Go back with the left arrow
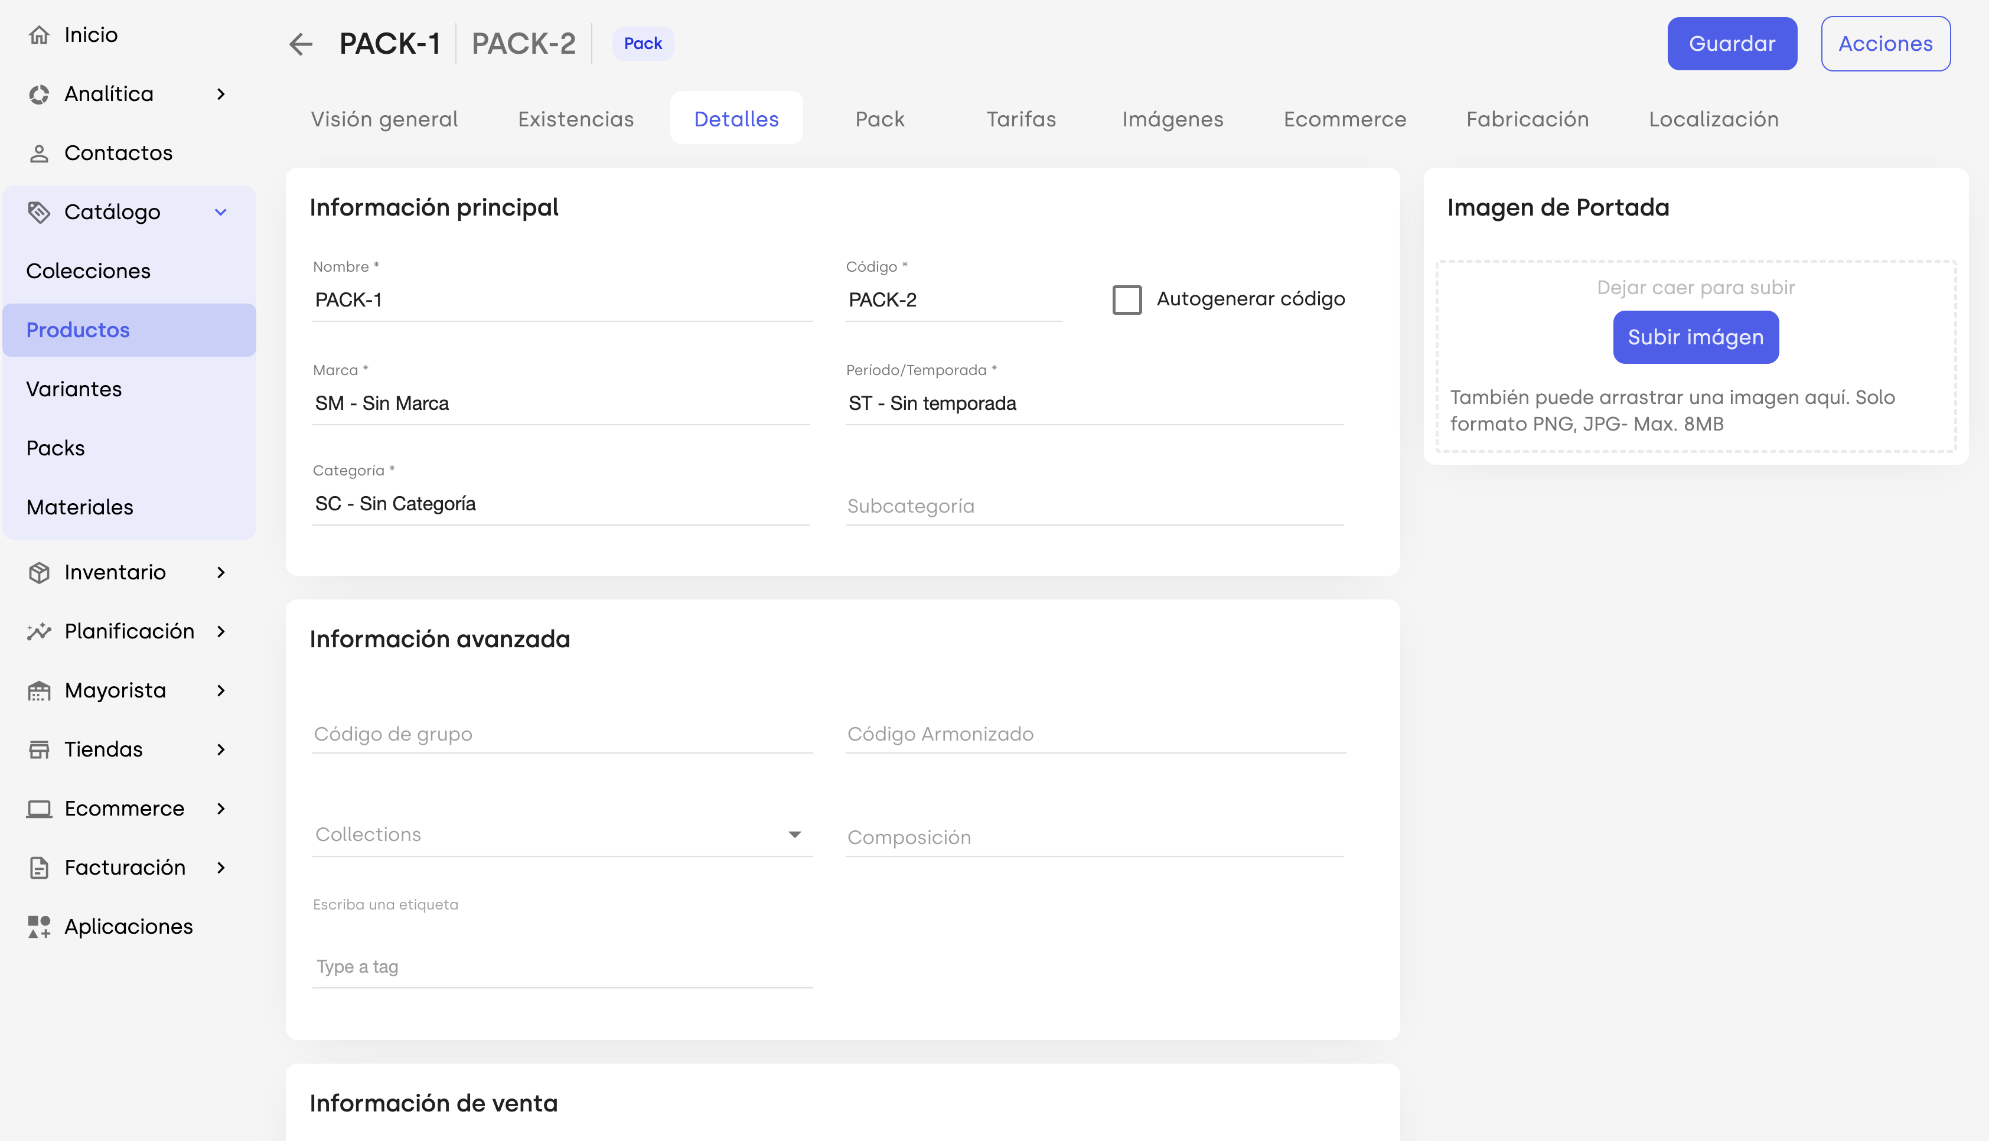This screenshot has height=1141, width=1989. pyautogui.click(x=301, y=44)
